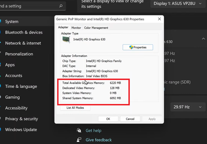Click the 6220 MB total graphics memory value
Screen dimensions: 207x144
point(115,83)
